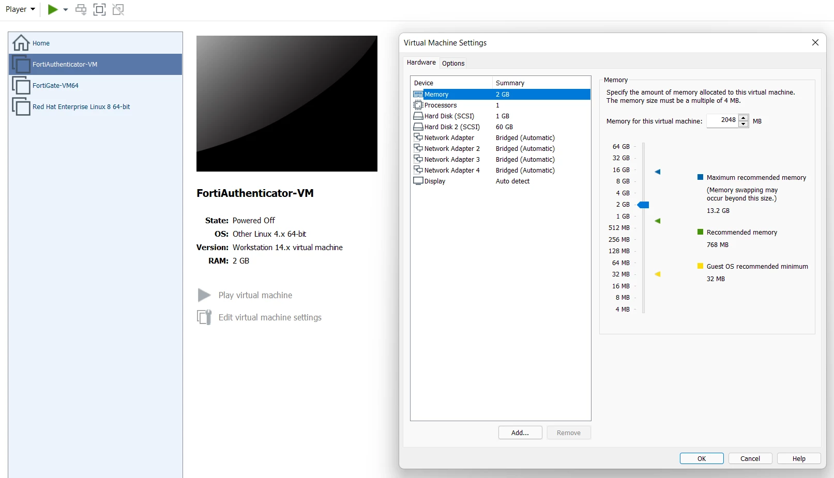
Task: Click the memory size input field
Action: [x=722, y=120]
